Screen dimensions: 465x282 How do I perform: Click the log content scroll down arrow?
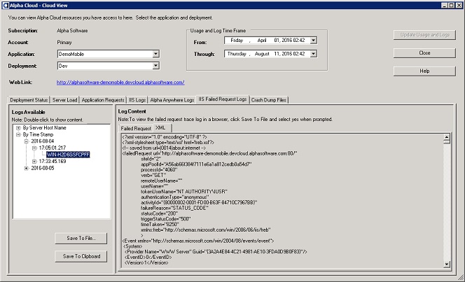click(x=447, y=265)
